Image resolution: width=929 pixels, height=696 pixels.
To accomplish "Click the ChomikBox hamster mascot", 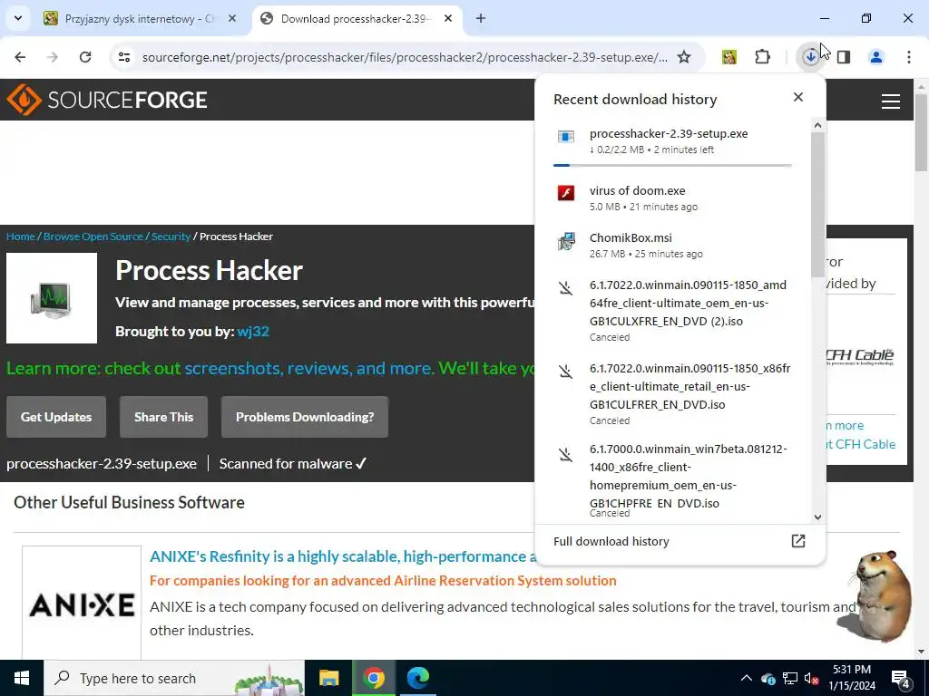I will [875, 595].
